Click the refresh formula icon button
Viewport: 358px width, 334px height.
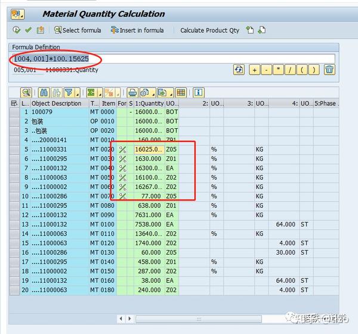pyautogui.click(x=239, y=70)
